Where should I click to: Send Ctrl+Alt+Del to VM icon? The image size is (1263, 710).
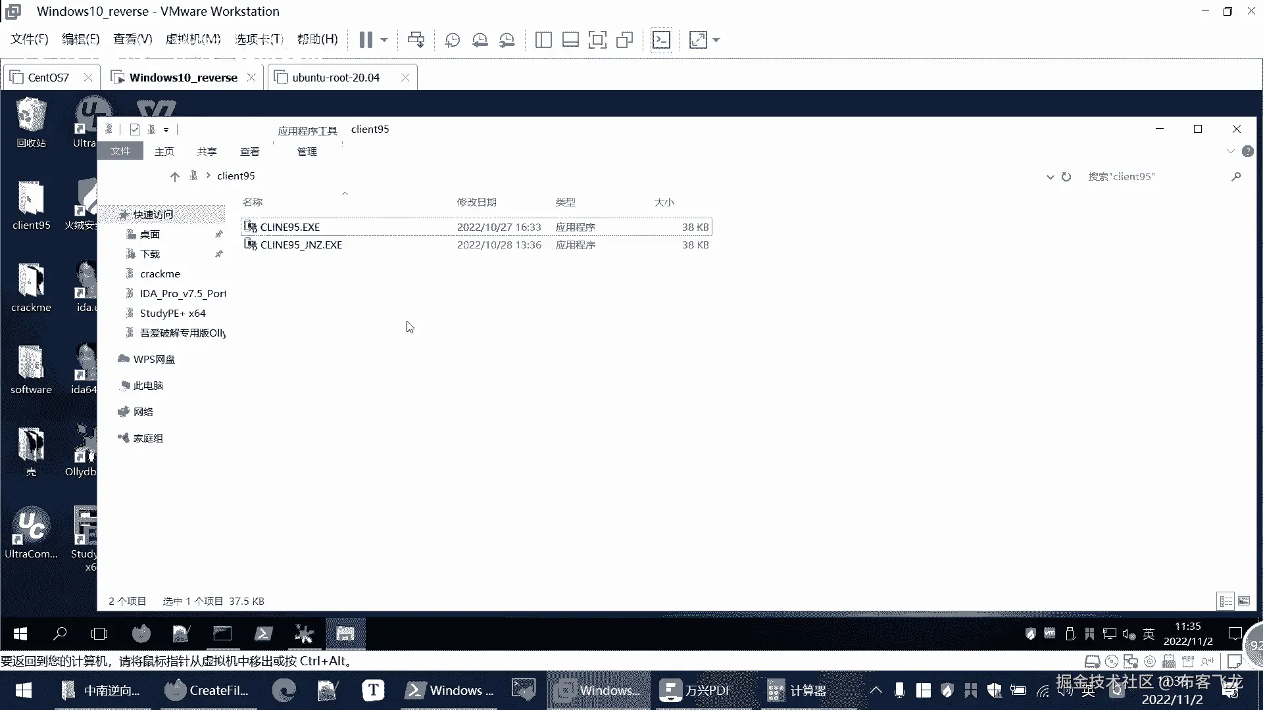tap(416, 40)
